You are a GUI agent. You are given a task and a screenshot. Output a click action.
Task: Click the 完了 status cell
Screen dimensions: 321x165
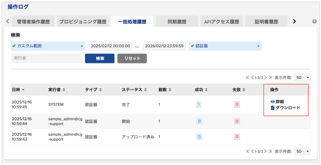point(126,105)
